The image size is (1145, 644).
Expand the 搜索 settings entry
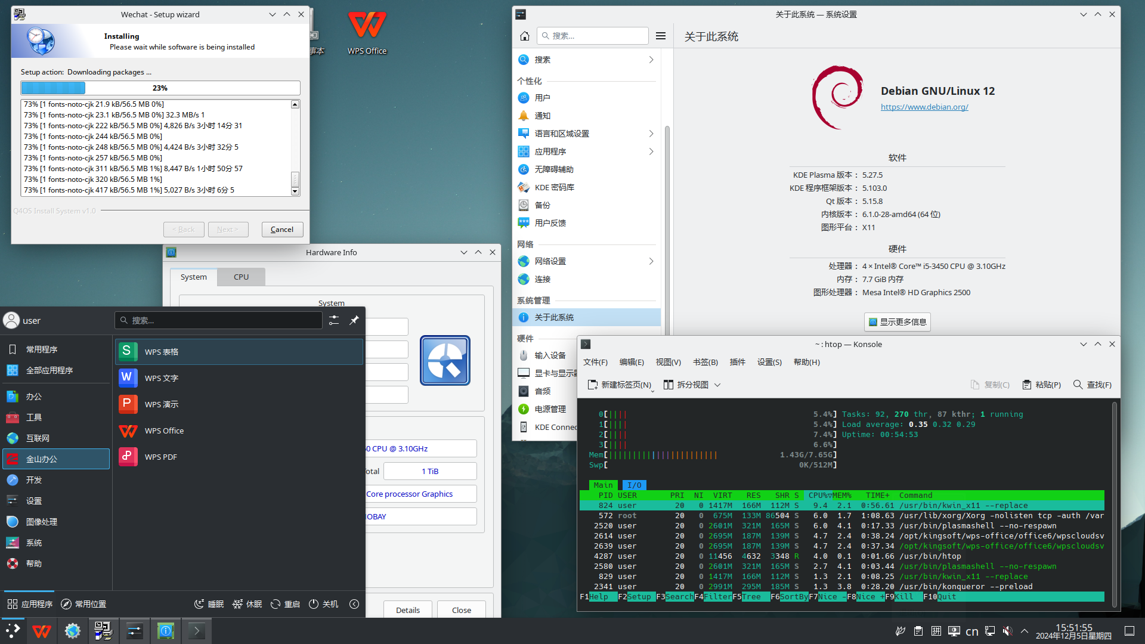(x=651, y=60)
